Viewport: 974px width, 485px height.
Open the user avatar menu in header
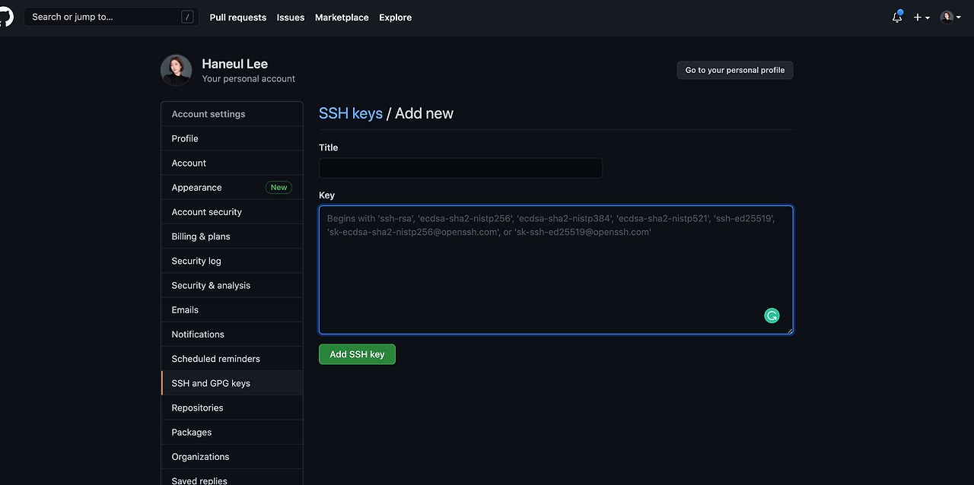950,17
